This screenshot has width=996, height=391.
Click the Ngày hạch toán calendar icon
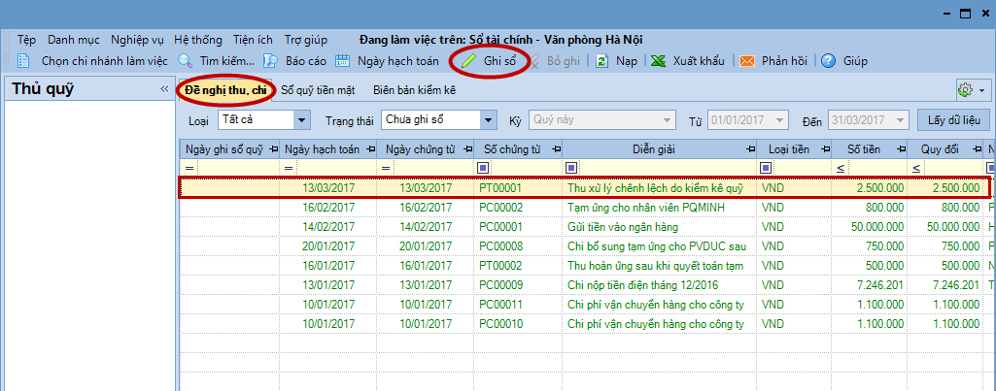click(x=343, y=60)
